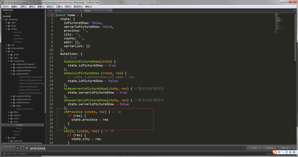Viewport: 298px width, 157px height.
Task: Click the Sogou input method S icon
Action: coord(275,152)
